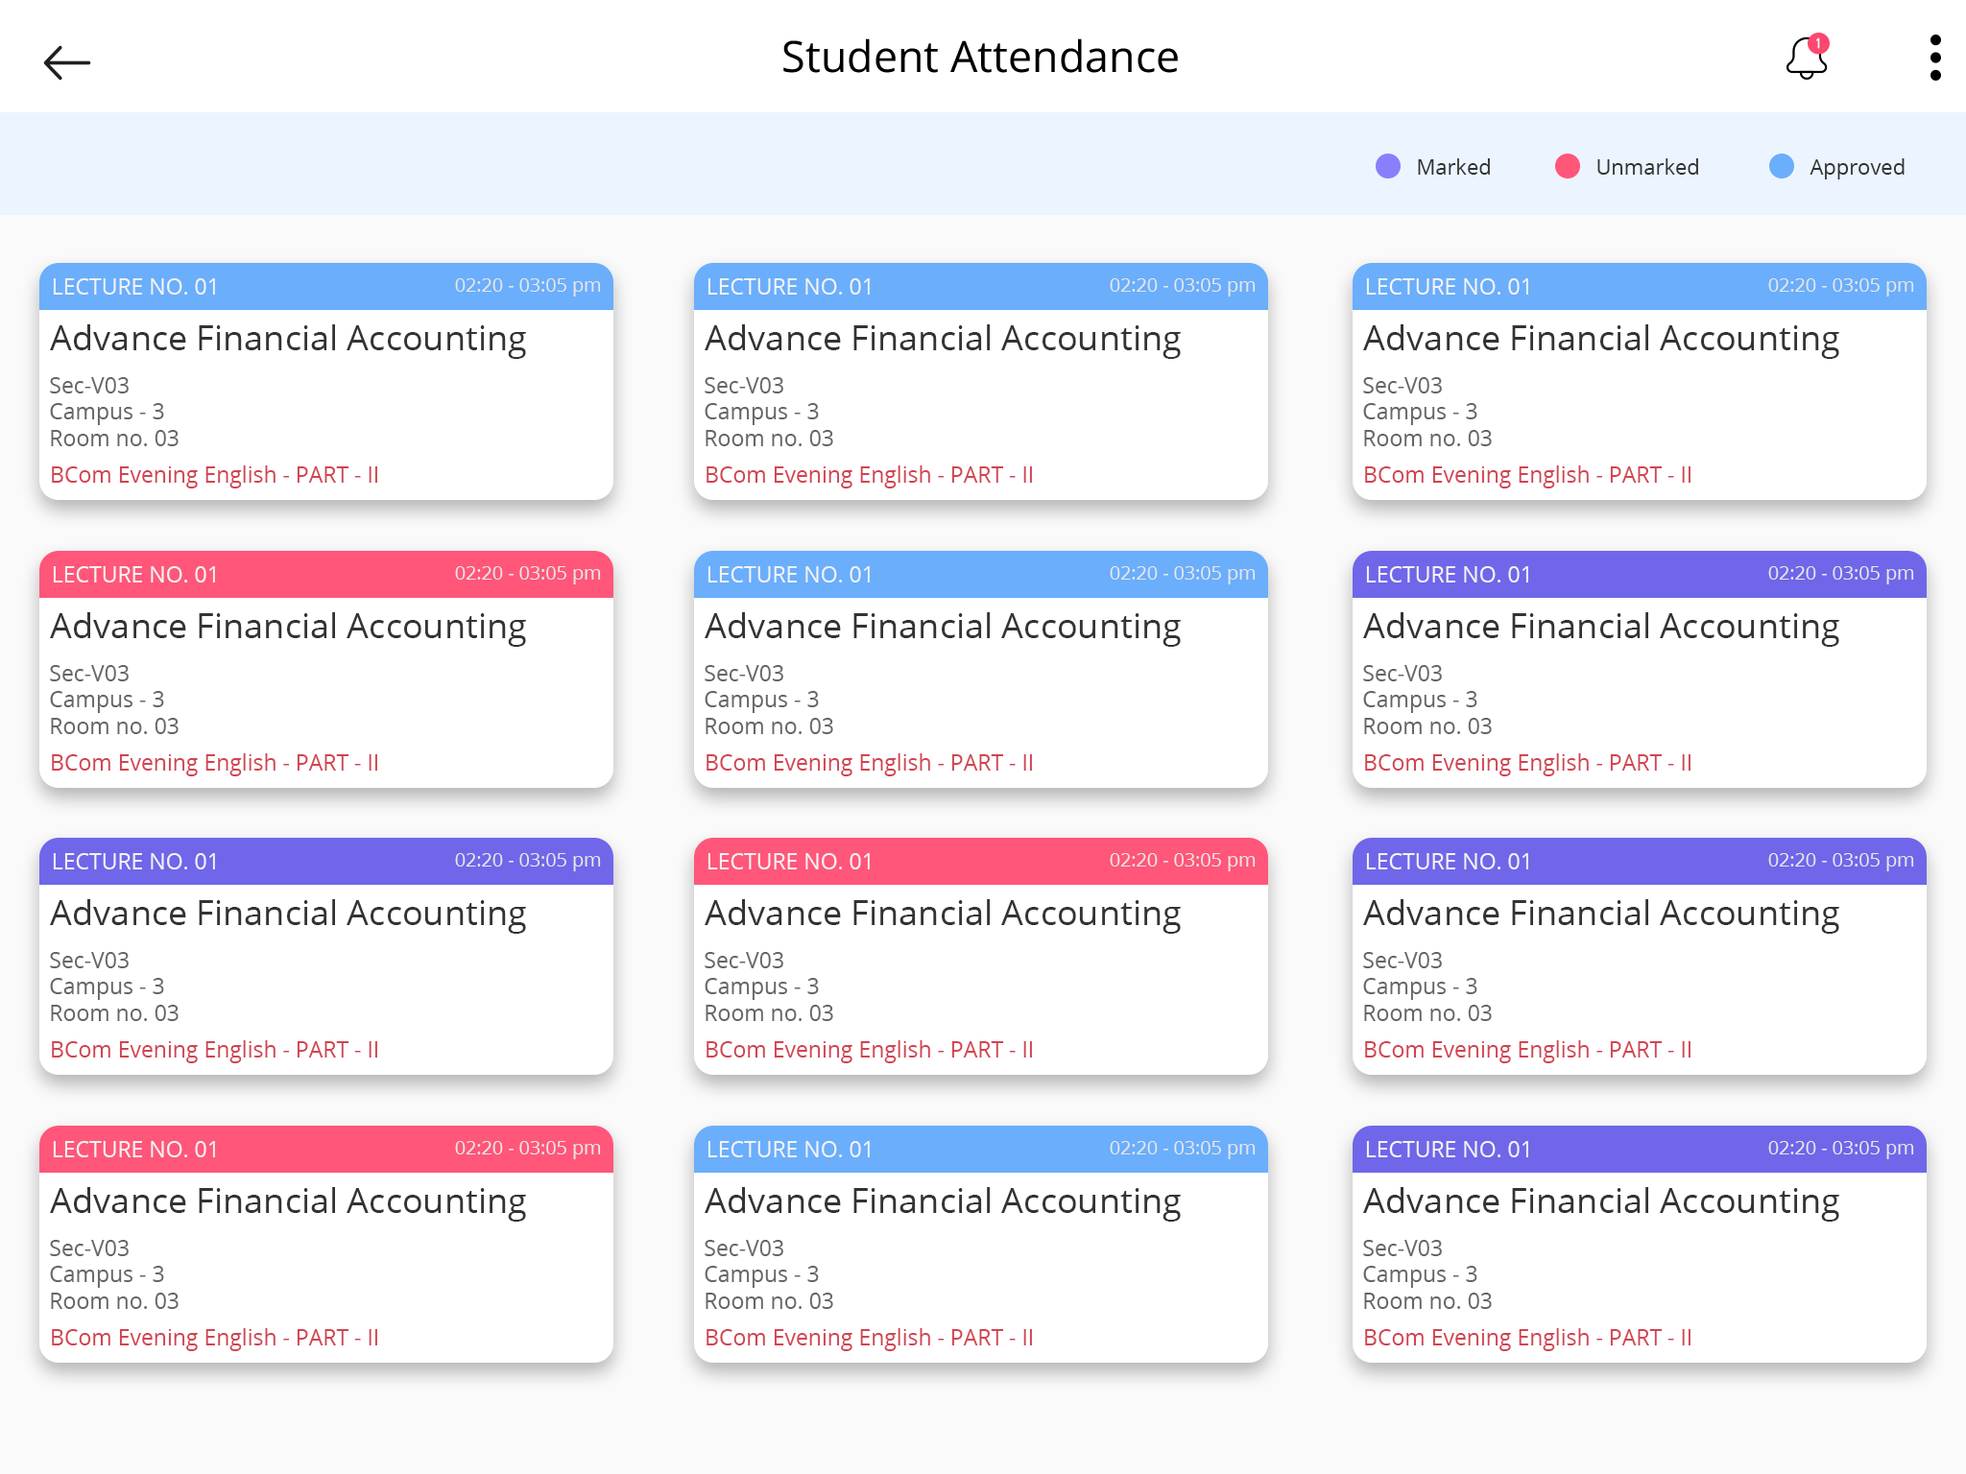Click the back arrow to leave Student Attendance
The height and width of the screenshot is (1474, 1966).
tap(67, 61)
